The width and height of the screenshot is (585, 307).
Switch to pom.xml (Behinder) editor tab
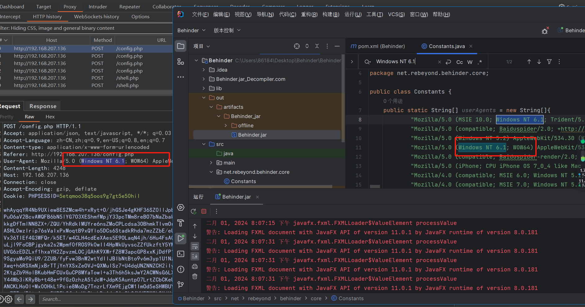pyautogui.click(x=377, y=46)
